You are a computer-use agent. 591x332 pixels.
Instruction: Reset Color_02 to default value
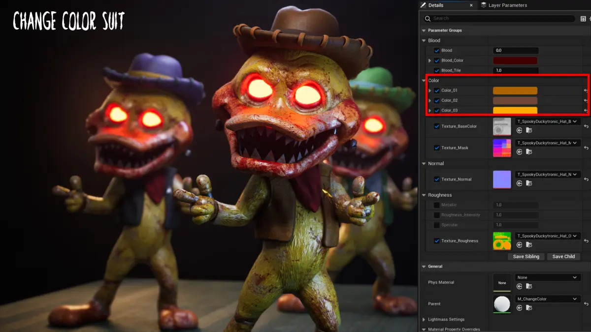point(586,100)
